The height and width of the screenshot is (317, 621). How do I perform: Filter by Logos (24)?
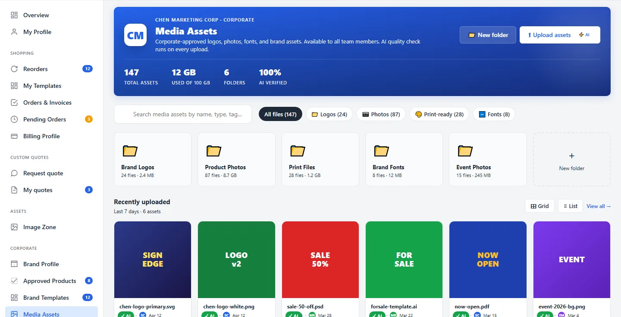[329, 114]
